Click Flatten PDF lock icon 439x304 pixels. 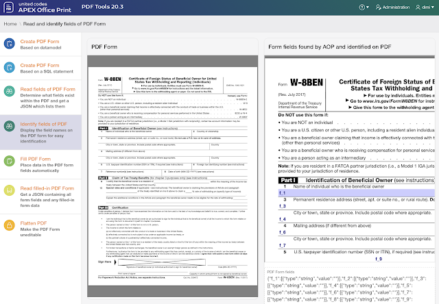click(x=9, y=225)
